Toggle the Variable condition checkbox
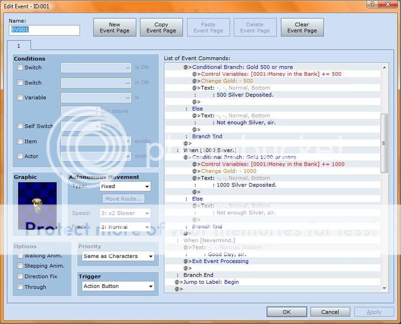401x324 pixels. tap(20, 98)
